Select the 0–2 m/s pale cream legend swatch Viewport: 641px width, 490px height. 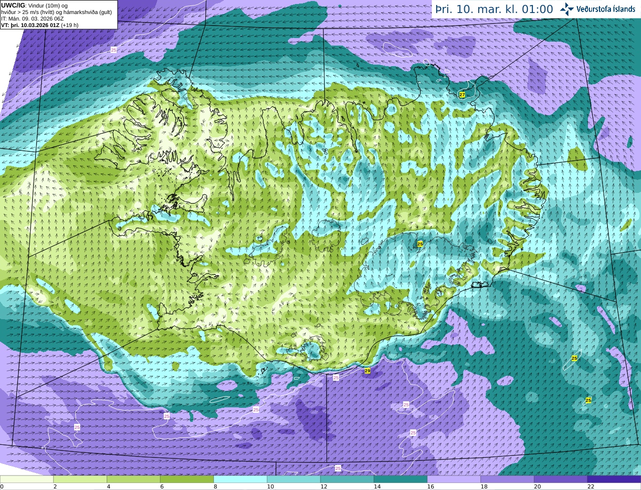27,479
